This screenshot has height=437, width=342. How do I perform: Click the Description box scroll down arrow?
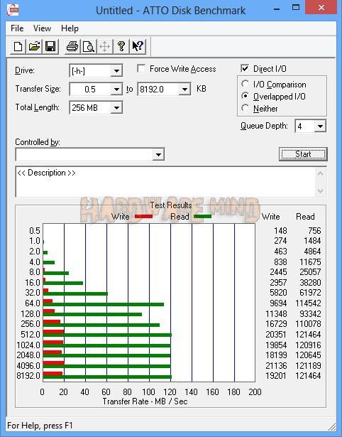[320, 191]
